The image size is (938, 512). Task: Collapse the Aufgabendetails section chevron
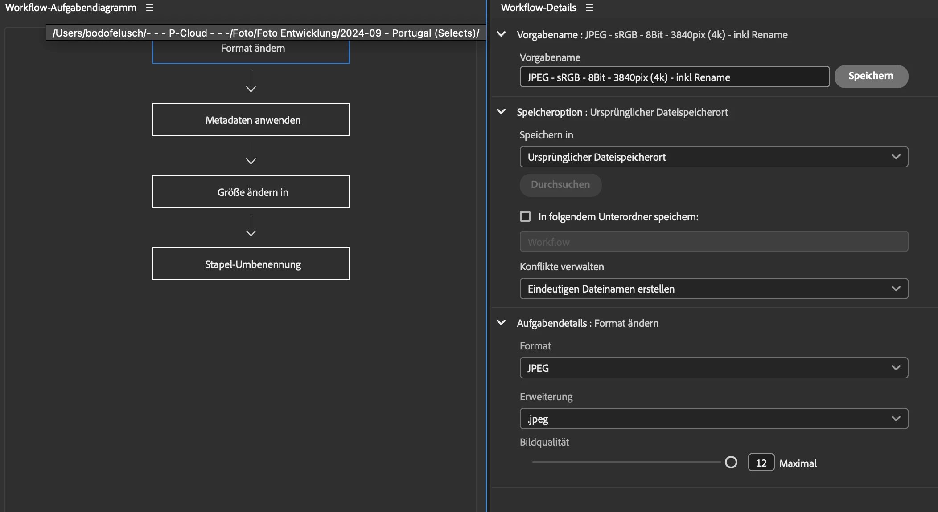(501, 323)
